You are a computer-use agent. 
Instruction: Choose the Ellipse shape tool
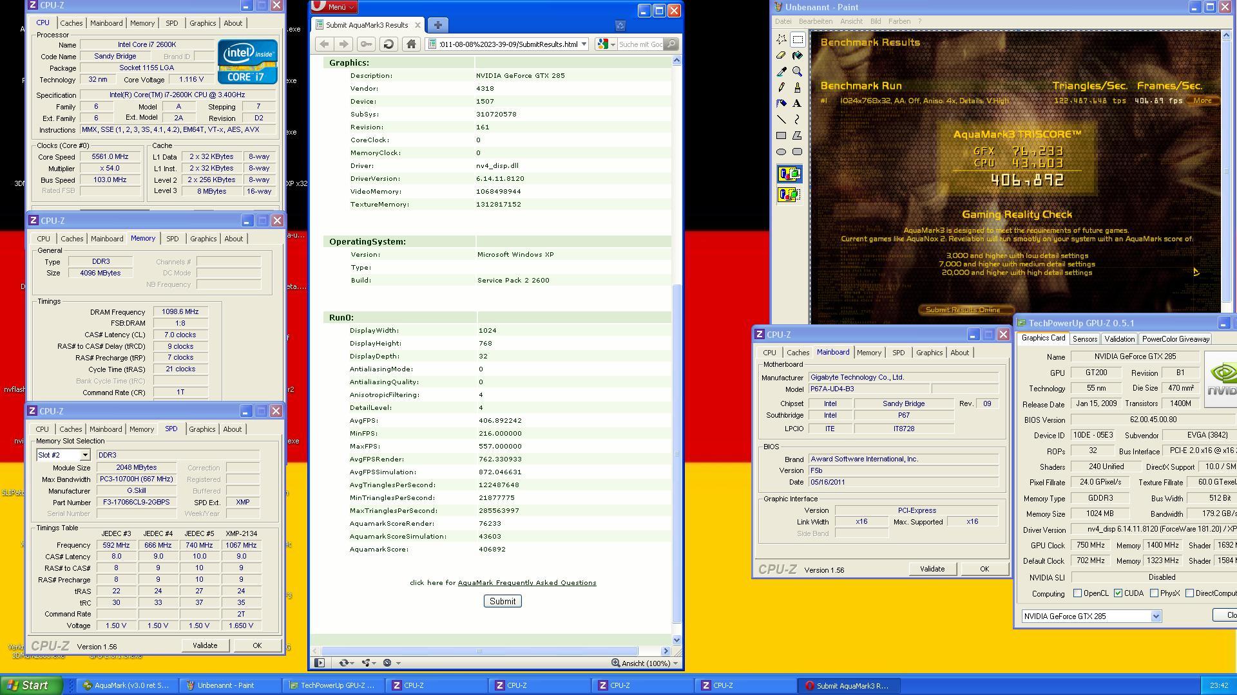(x=782, y=152)
